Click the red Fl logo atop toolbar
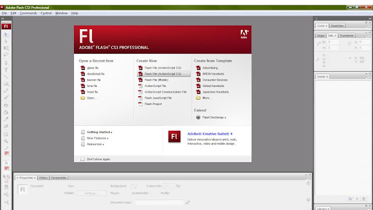Screen dimensions: 373x210 (x=6, y=26)
